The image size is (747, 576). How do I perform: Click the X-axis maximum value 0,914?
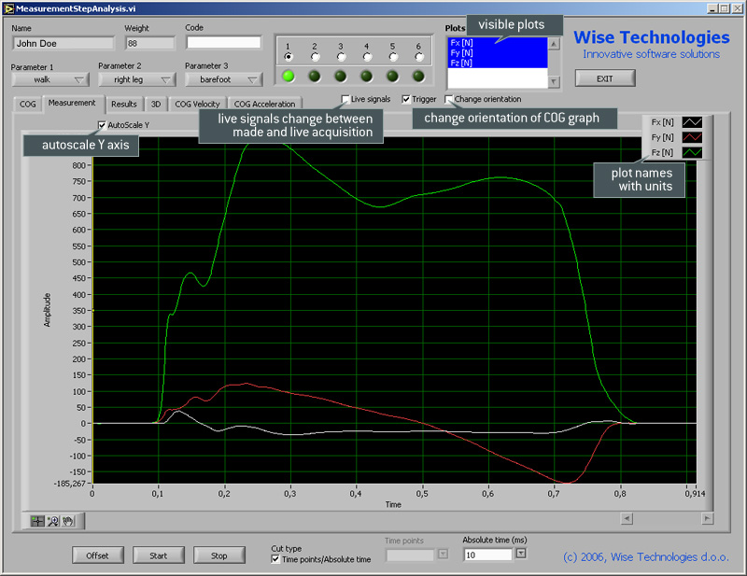coord(695,494)
